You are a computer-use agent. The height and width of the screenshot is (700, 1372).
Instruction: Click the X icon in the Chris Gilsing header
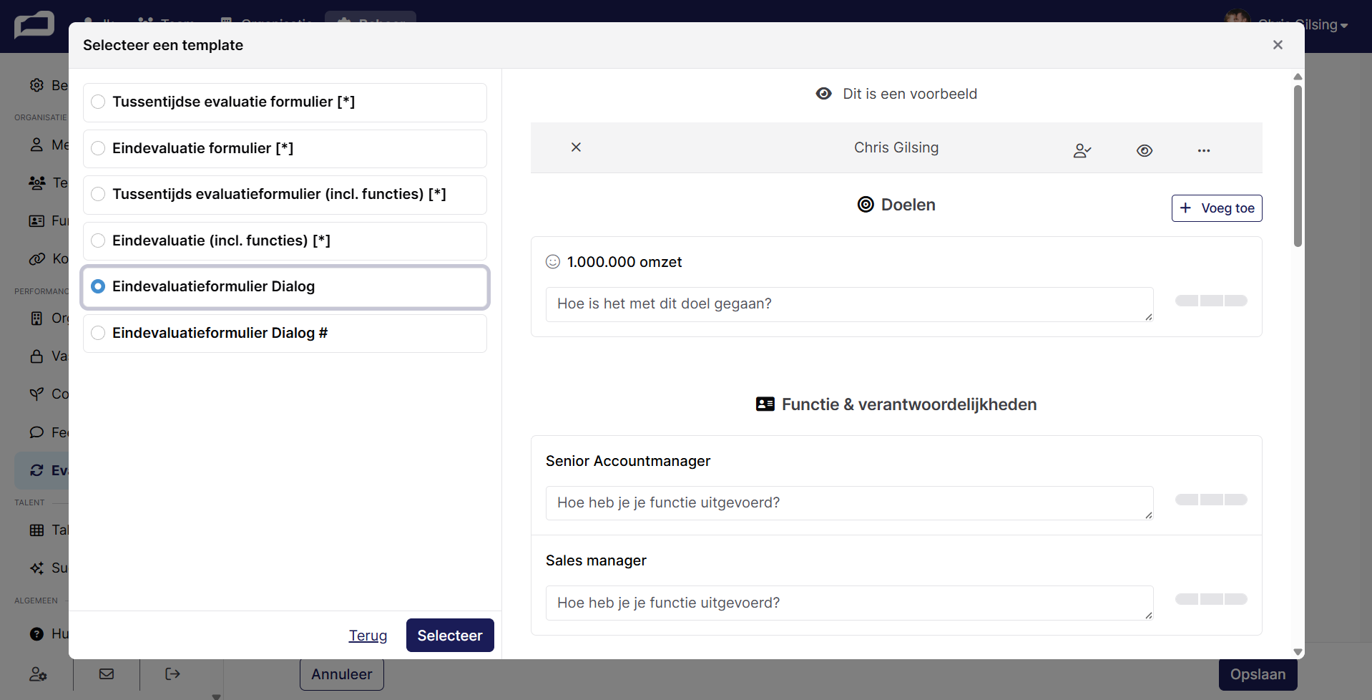tap(576, 147)
